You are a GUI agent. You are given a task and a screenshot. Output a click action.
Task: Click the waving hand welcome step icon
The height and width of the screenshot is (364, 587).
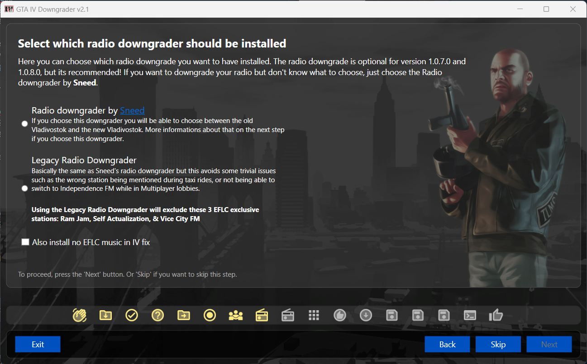(80, 315)
